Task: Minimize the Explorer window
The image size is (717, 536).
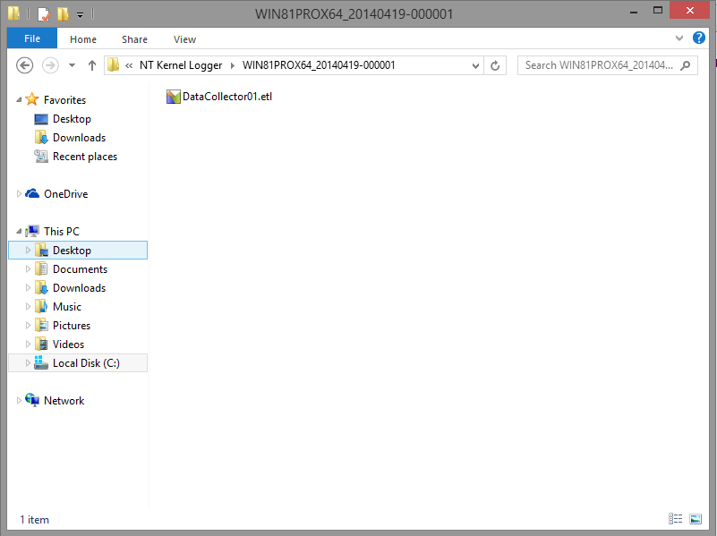Action: coord(634,12)
